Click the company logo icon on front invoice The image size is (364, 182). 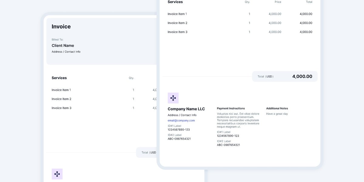pyautogui.click(x=173, y=98)
